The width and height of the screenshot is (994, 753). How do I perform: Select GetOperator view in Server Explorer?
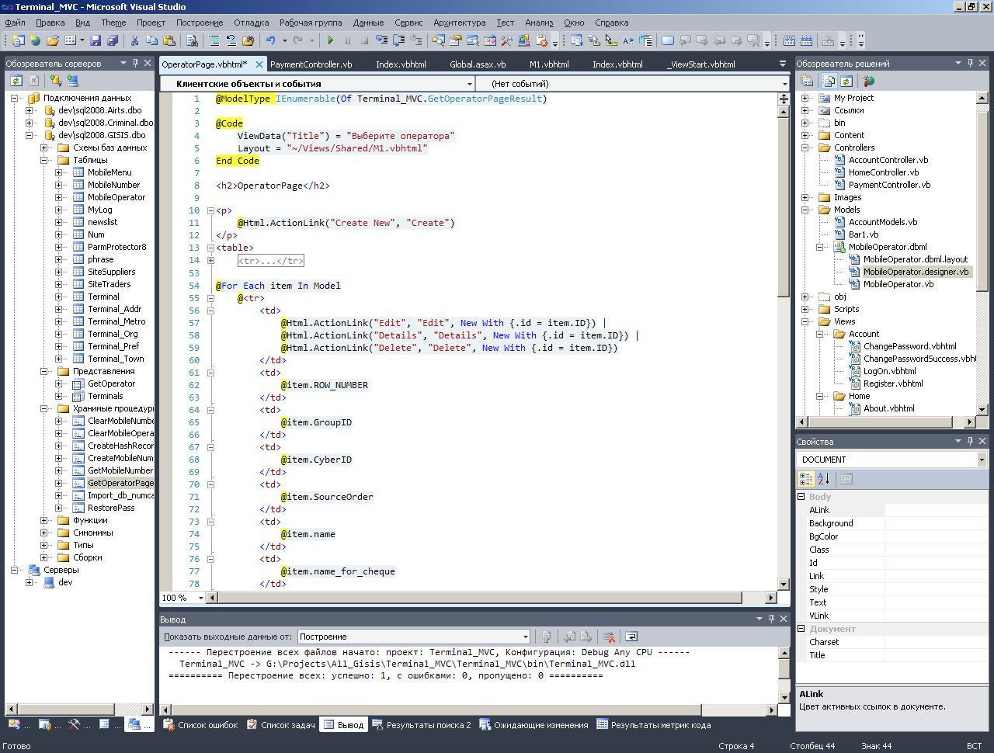click(x=111, y=383)
